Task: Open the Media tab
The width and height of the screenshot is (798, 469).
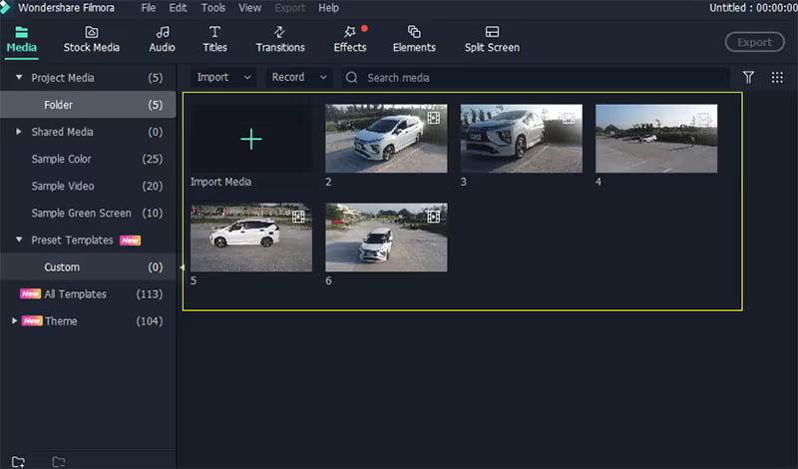Action: click(21, 39)
